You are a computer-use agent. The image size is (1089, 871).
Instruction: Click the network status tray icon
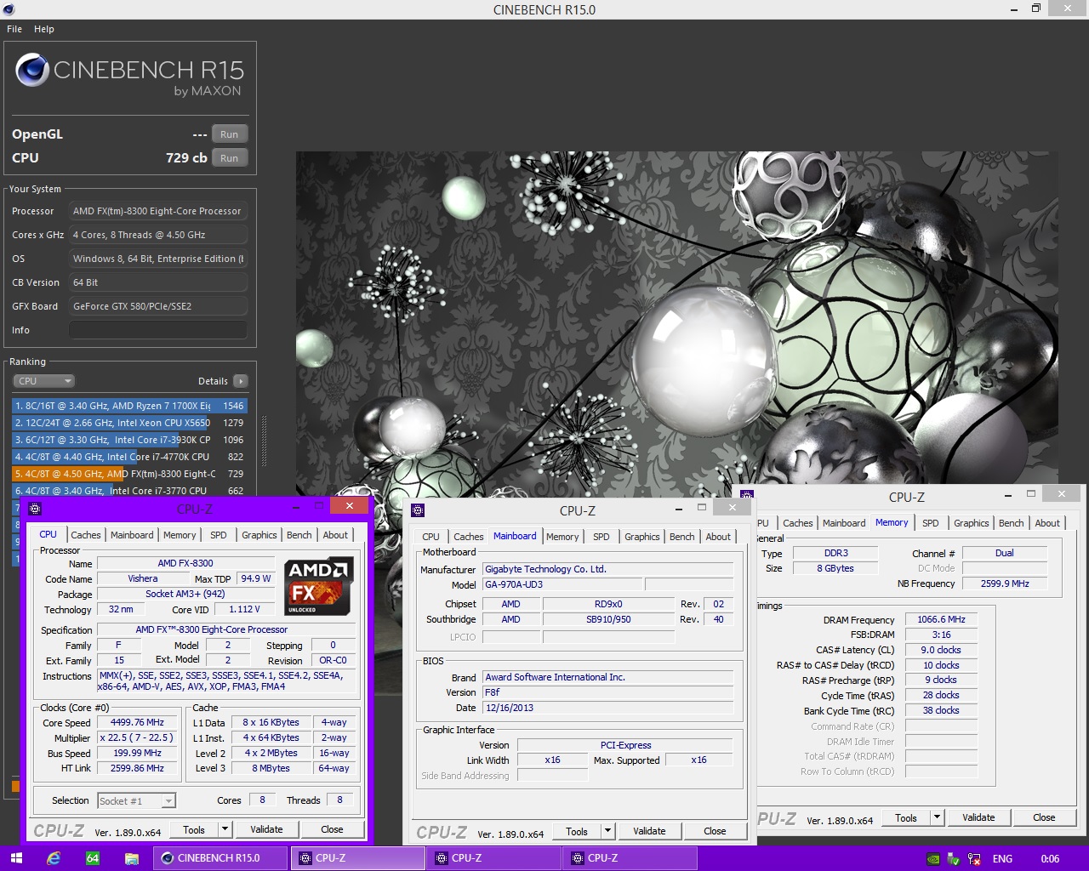[x=974, y=859]
